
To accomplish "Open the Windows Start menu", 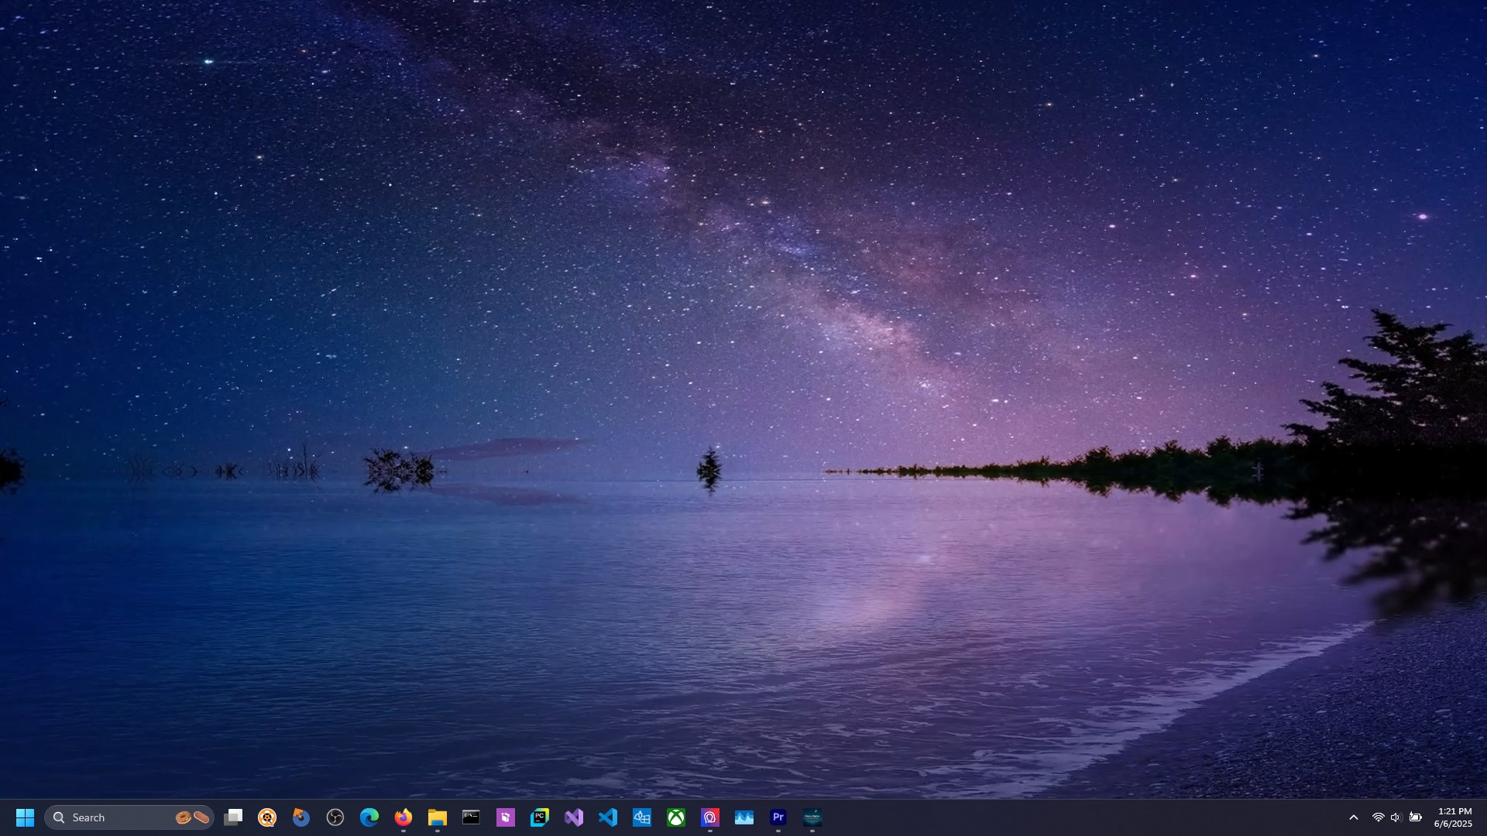I will click(25, 817).
